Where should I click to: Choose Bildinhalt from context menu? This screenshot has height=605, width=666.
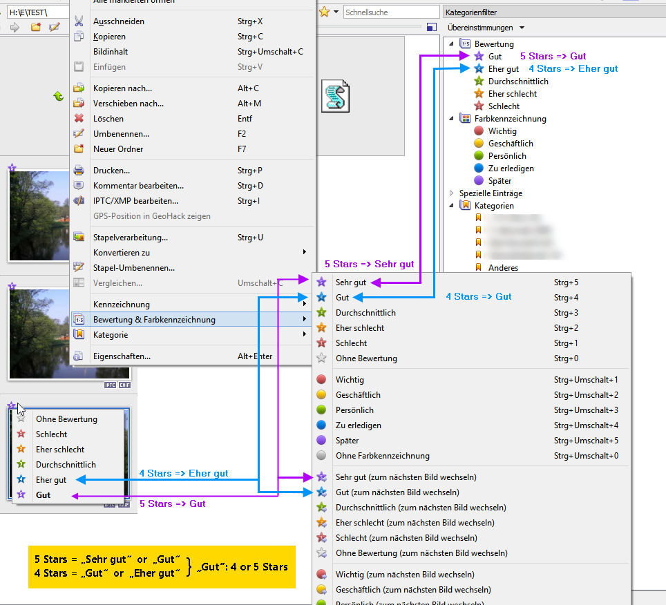pyautogui.click(x=191, y=52)
